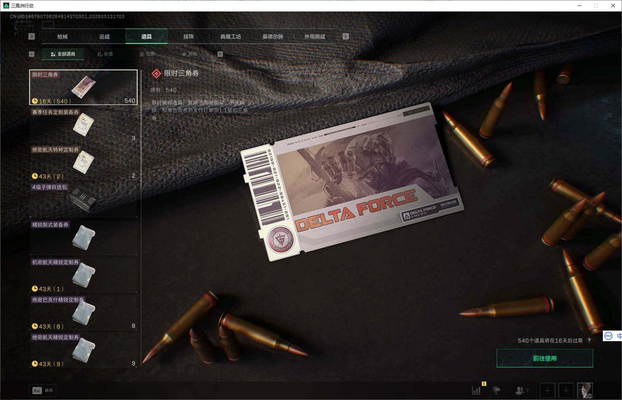Click the 三角洲行动 title bar app icon
This screenshot has width=622, height=400.
pyautogui.click(x=6, y=6)
